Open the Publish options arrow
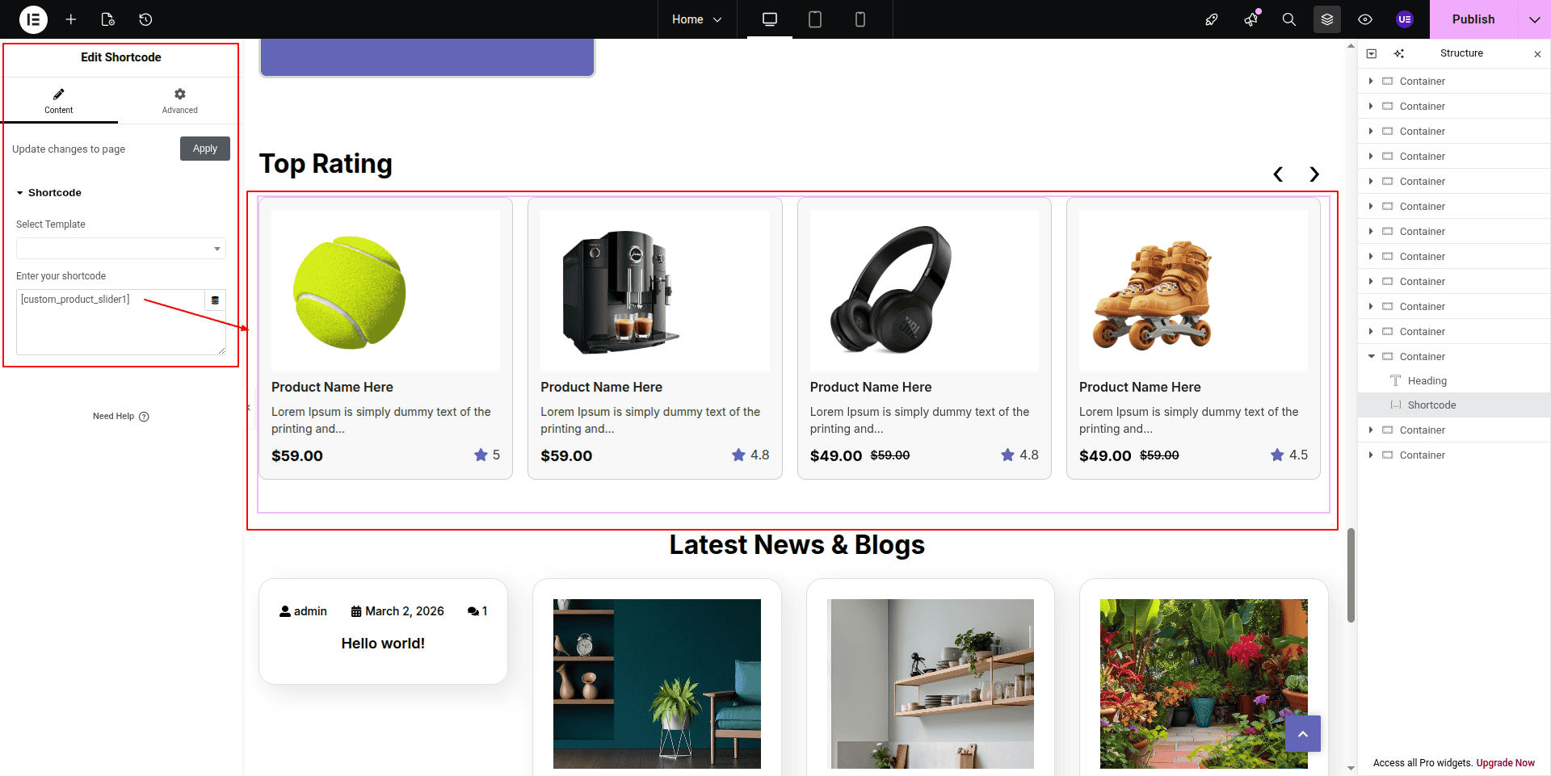The image size is (1551, 776). point(1534,19)
